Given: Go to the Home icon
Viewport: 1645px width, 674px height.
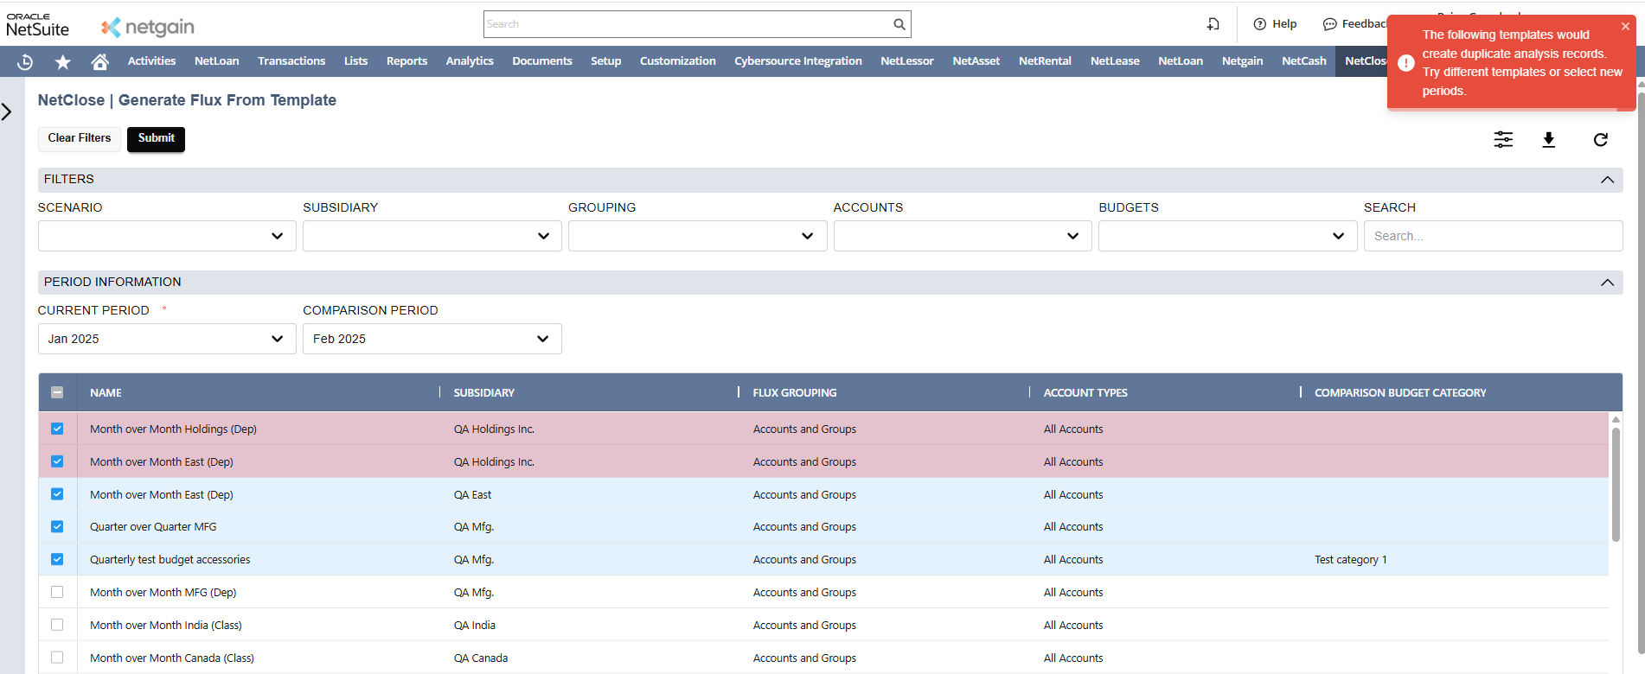Looking at the screenshot, I should pos(100,61).
